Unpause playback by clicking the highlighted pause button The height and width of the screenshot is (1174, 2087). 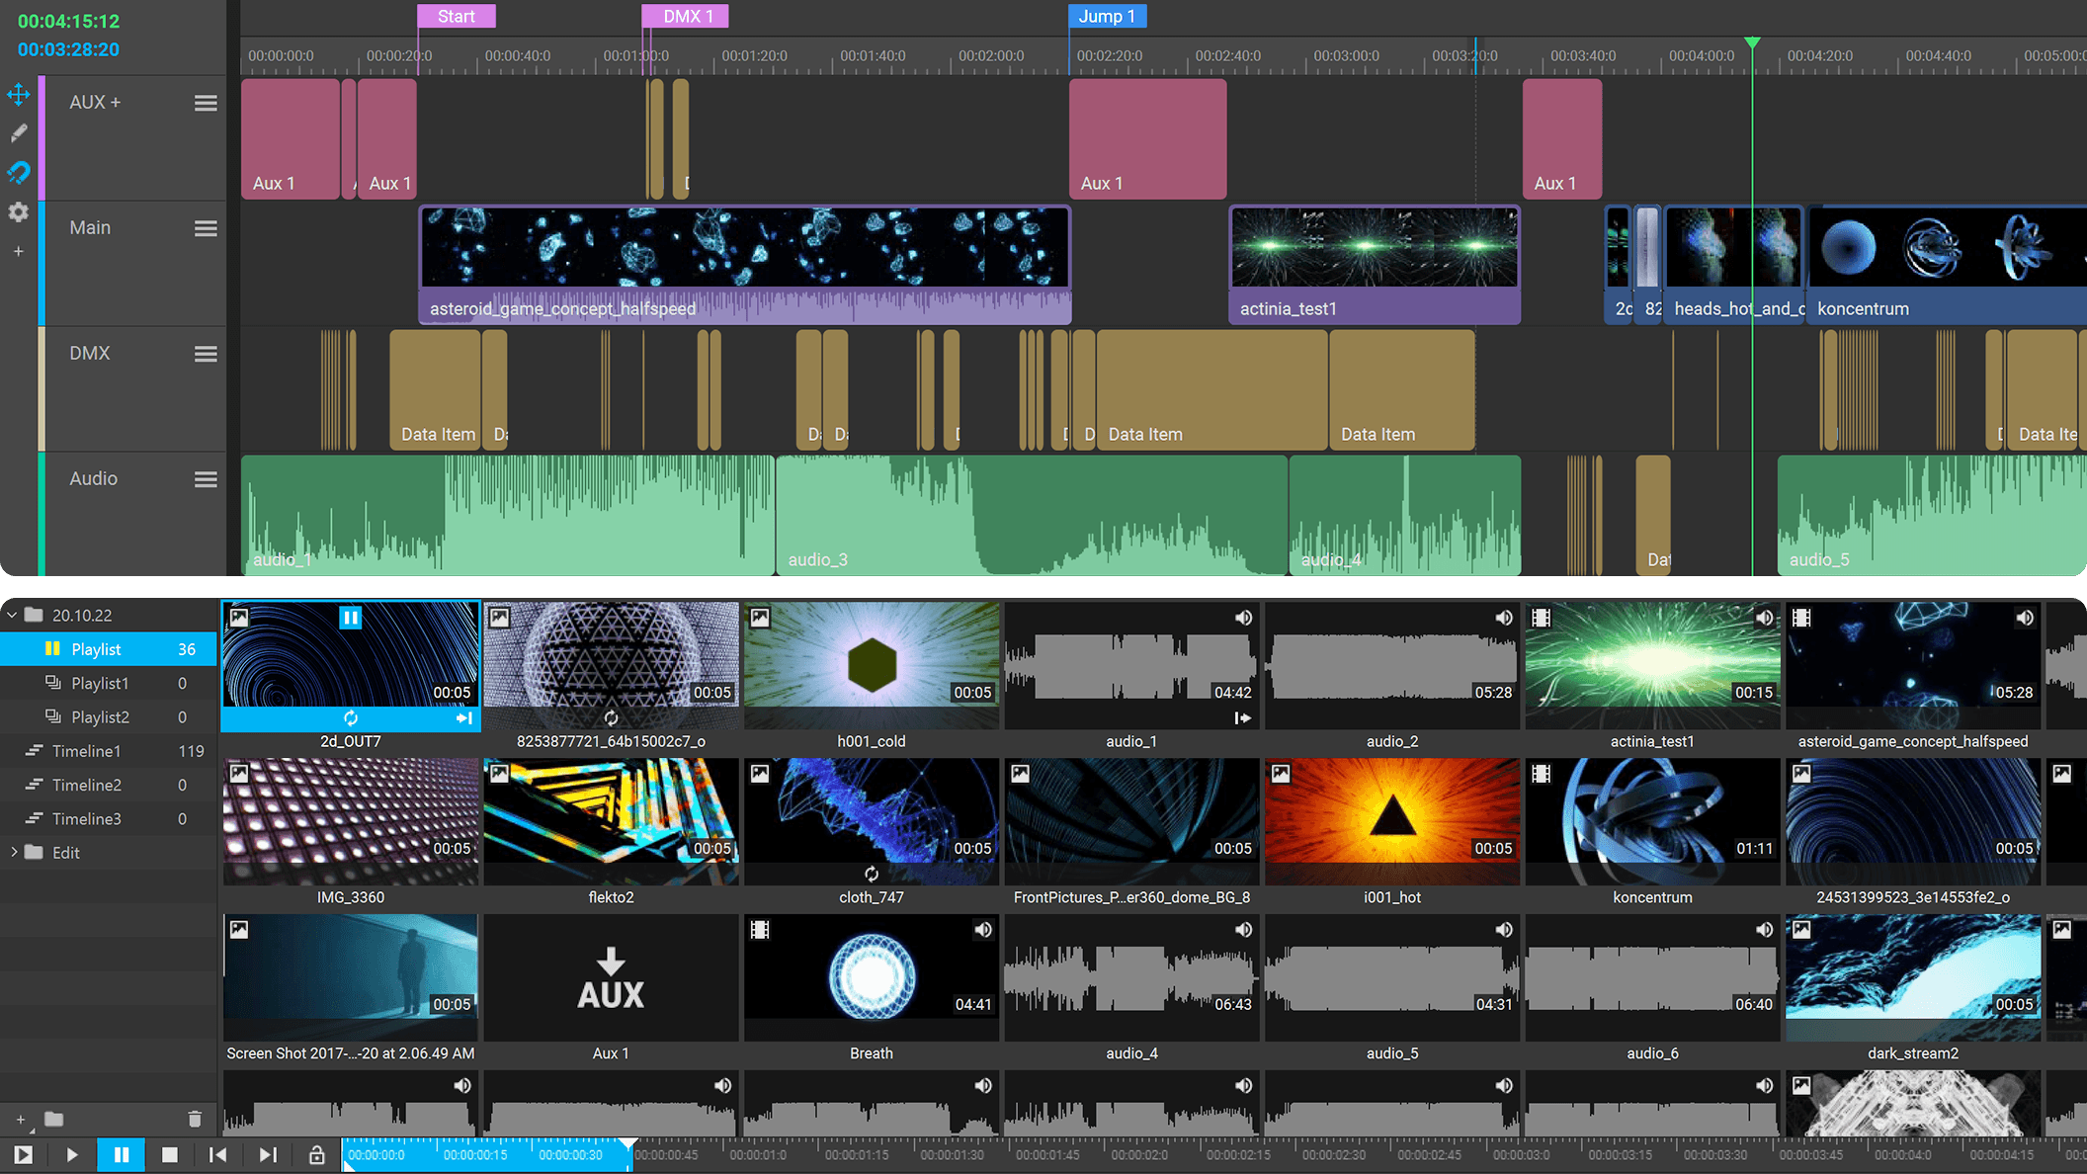pyautogui.click(x=121, y=1154)
